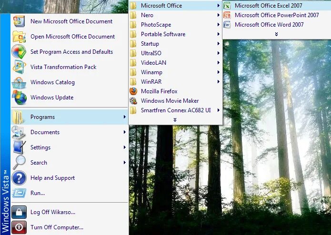Click the Run icon
Image resolution: width=331 pixels, height=235 pixels.
19,193
